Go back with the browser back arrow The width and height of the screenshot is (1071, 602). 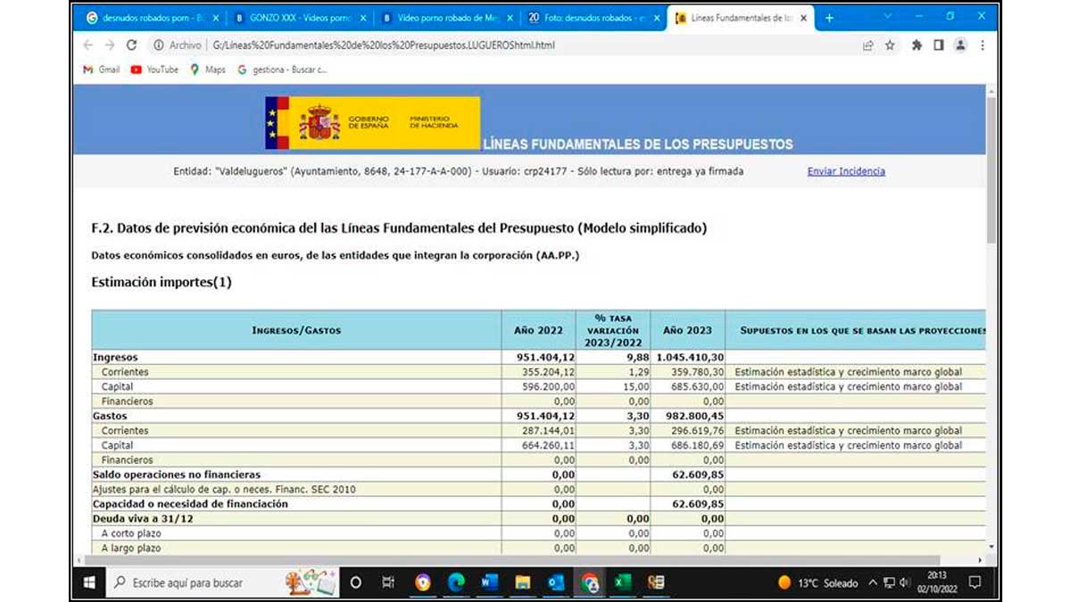click(87, 45)
